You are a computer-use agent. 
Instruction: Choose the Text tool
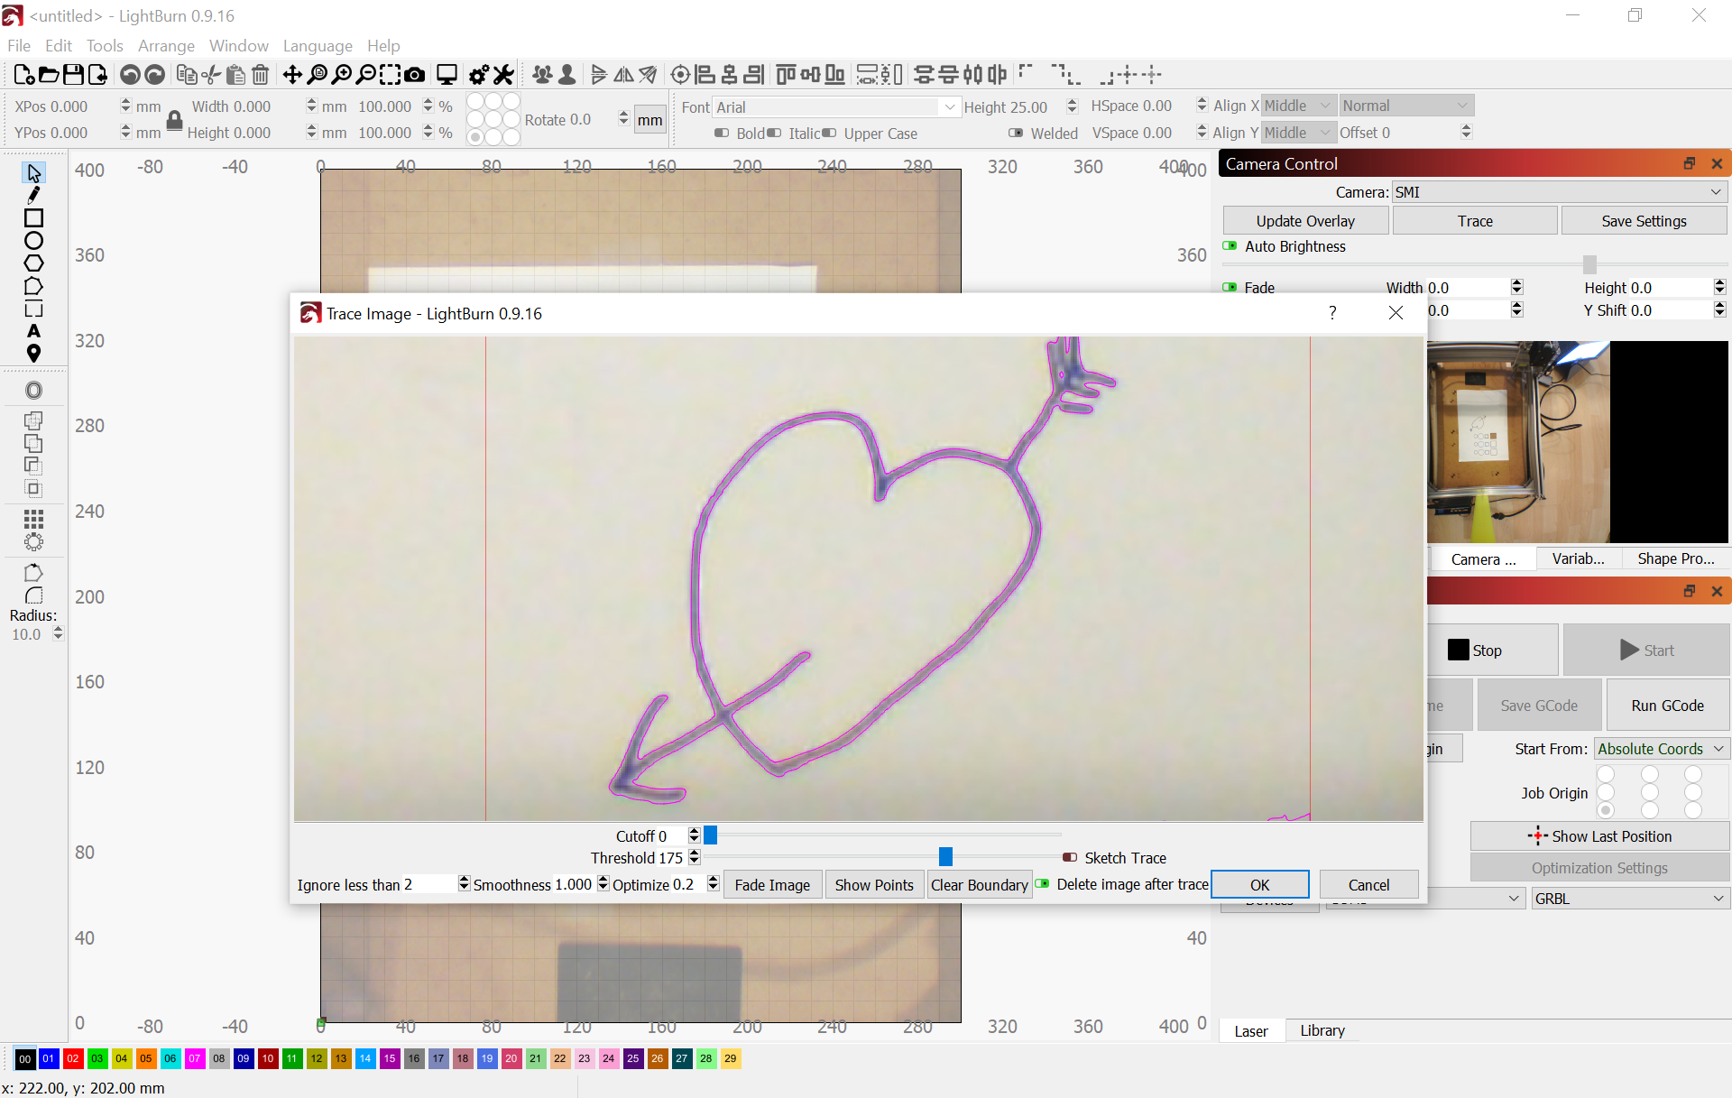(34, 331)
